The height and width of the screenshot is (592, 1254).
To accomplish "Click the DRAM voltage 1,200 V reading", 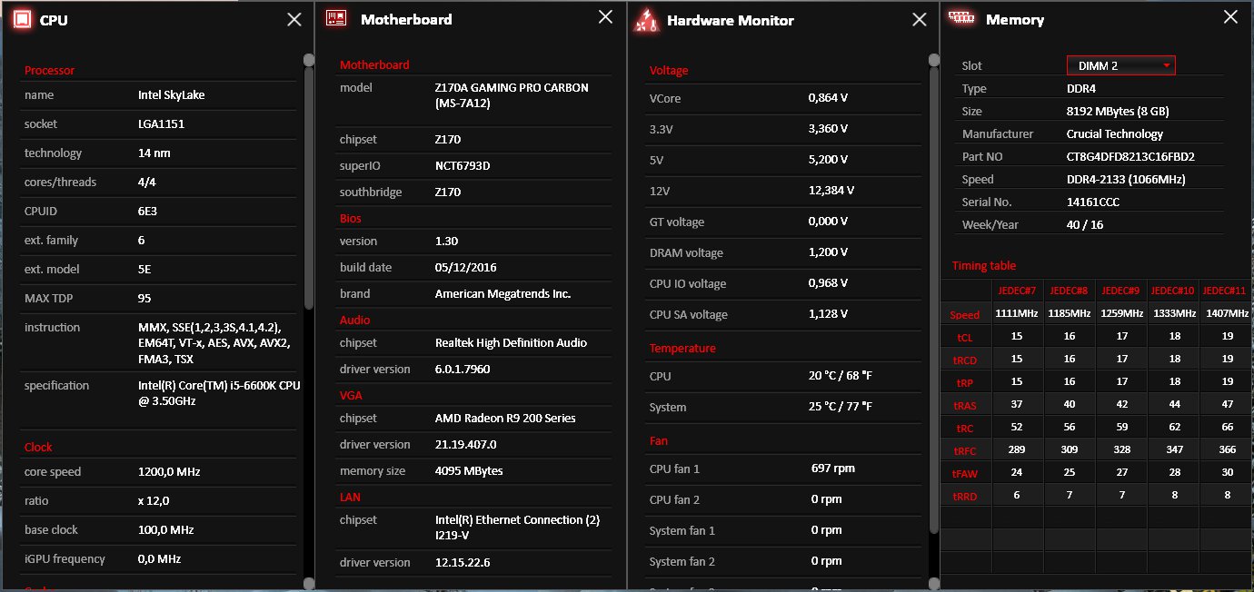I will (828, 252).
